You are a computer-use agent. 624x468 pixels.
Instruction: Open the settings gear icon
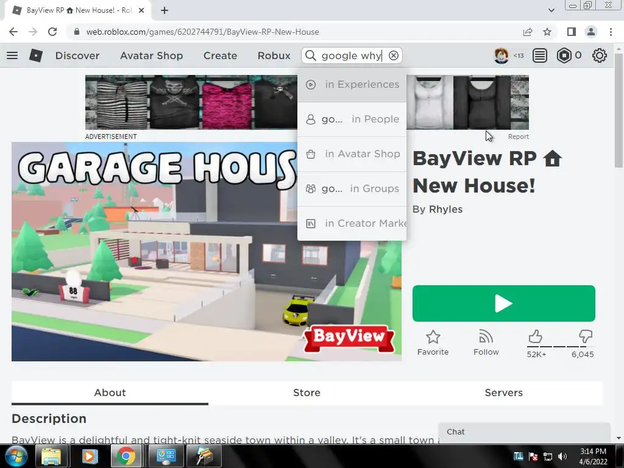(600, 55)
